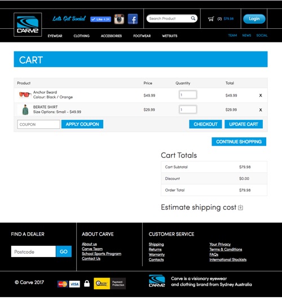Click the search magnifier icon
The height and width of the screenshot is (304, 282).
pyautogui.click(x=193, y=19)
